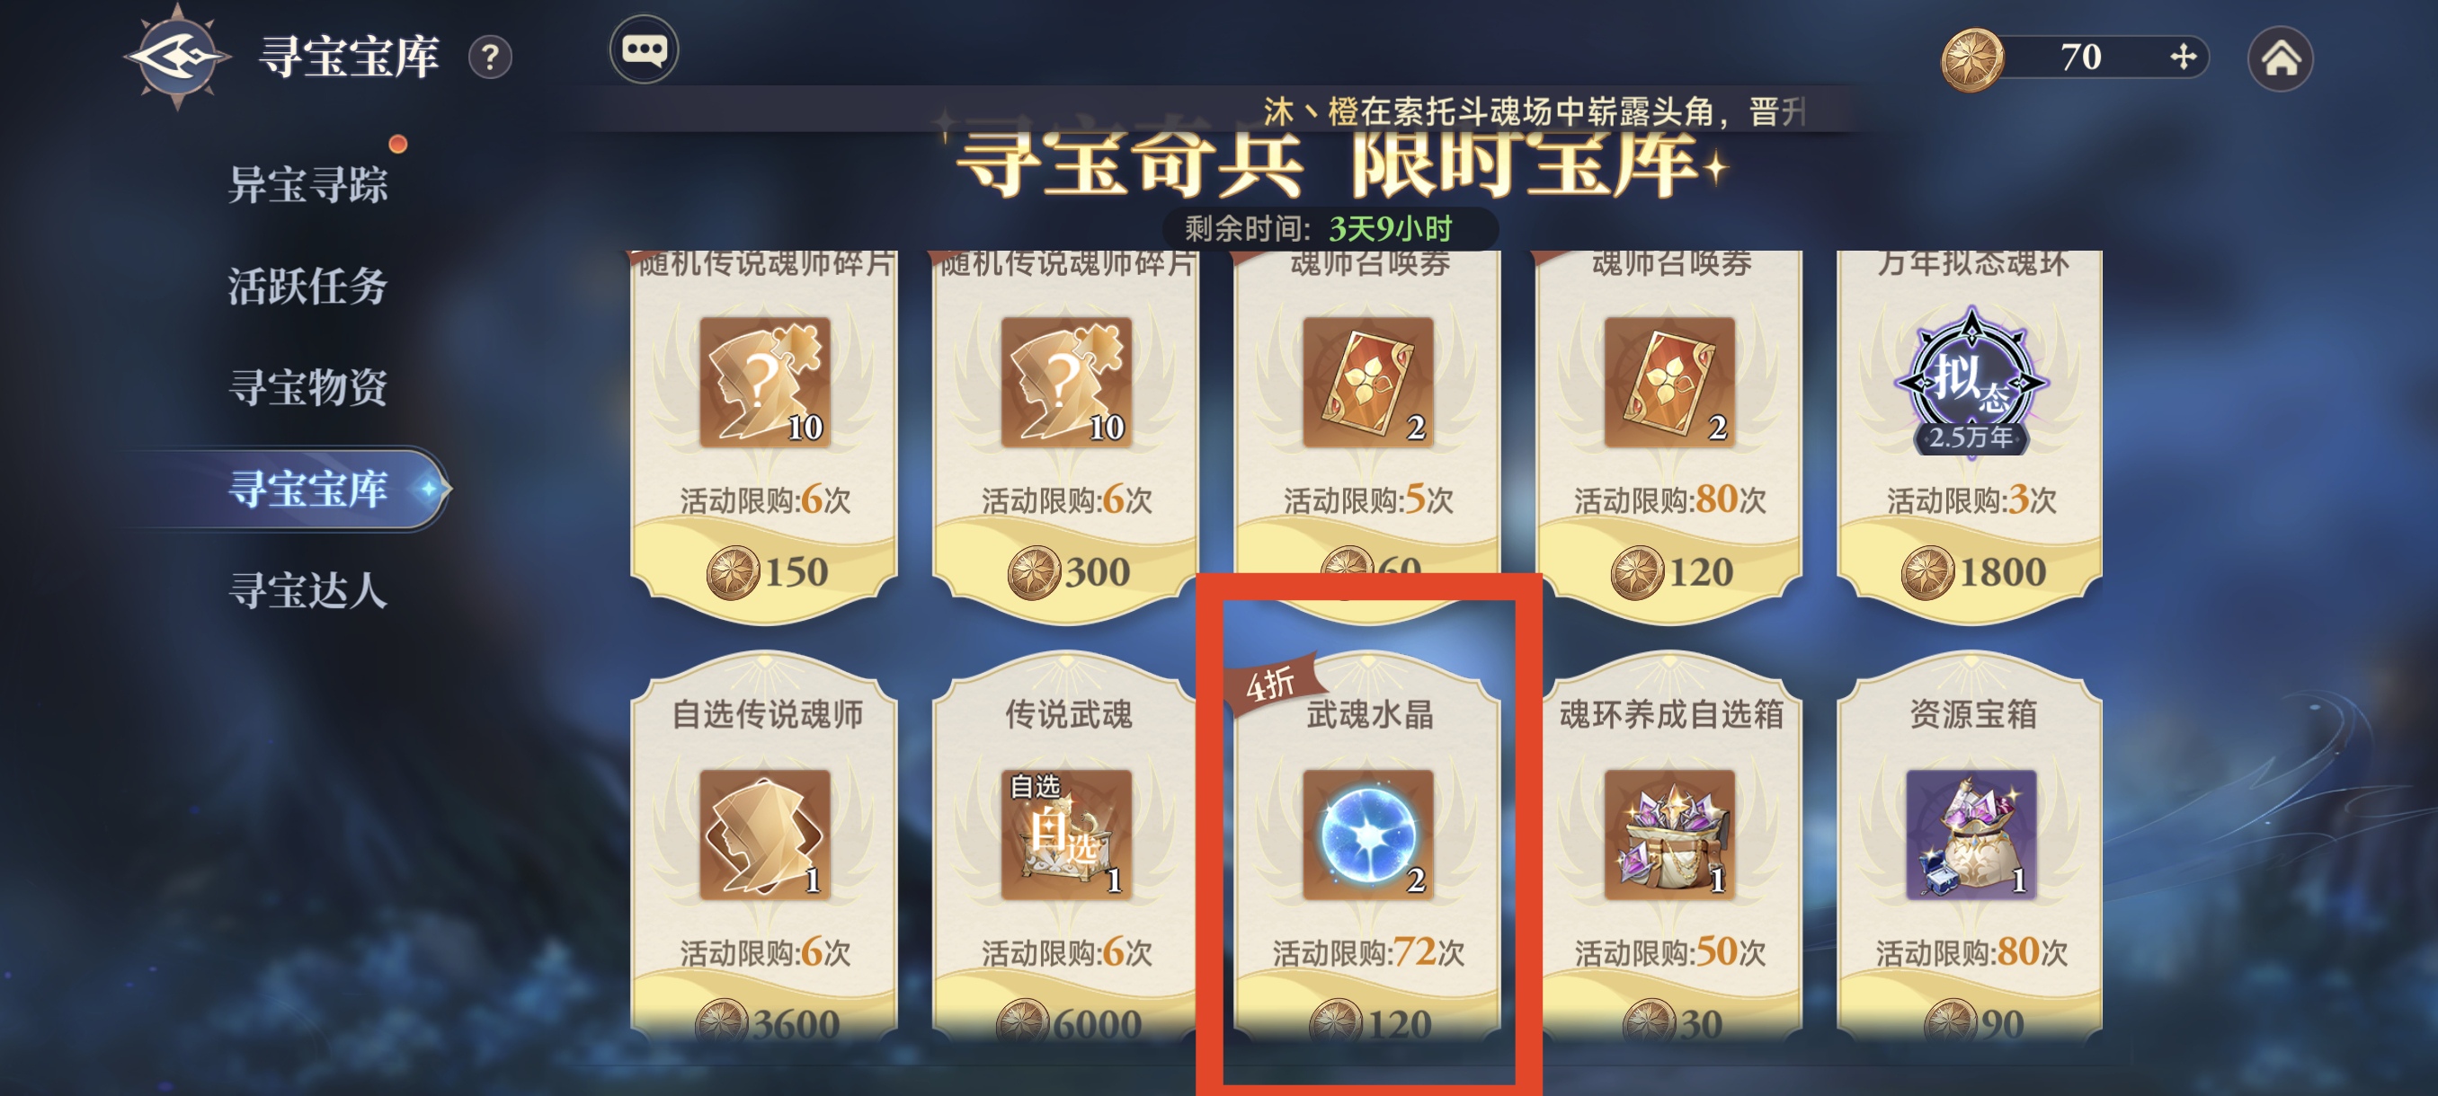The width and height of the screenshot is (2438, 1096).
Task: Buy 随机传说魂师碎片 for 150 coins
Action: [x=765, y=572]
